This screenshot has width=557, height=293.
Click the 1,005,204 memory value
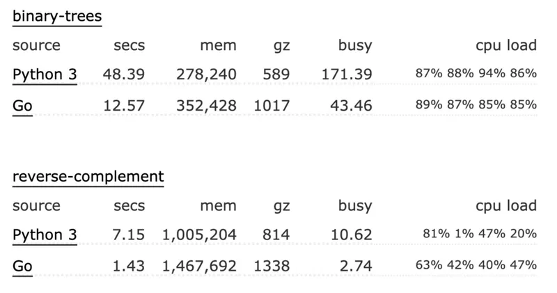[x=199, y=235]
